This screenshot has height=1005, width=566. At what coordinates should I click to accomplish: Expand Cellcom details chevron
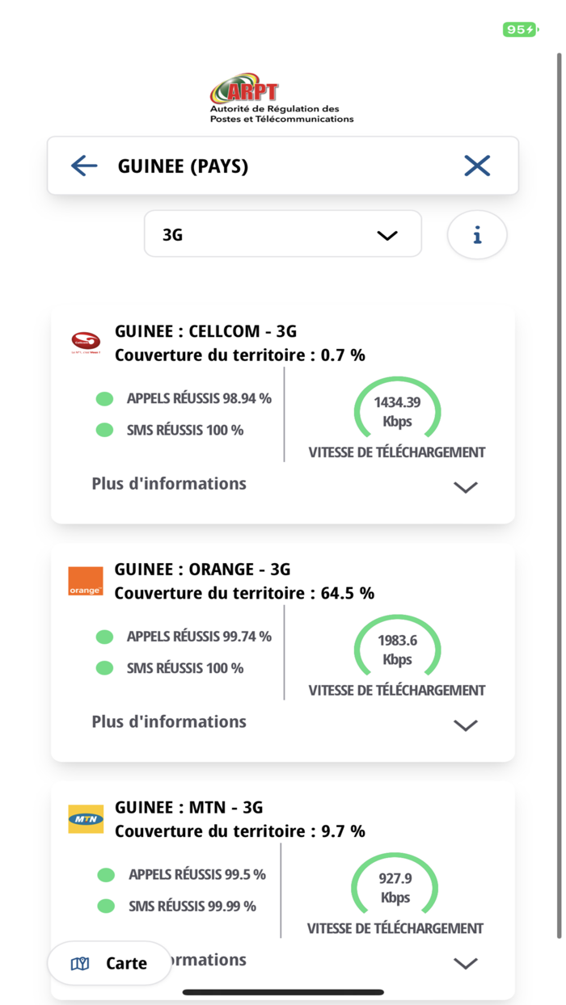[x=466, y=487]
